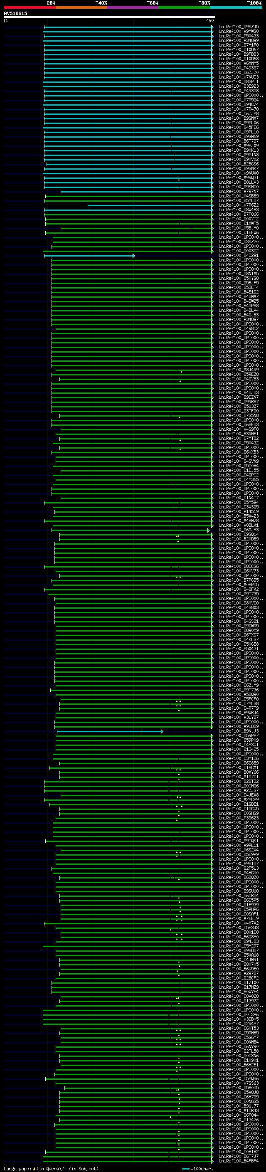Click hit label UniRef100_Q8W4V3
The height and width of the screenshot is (1172, 266).
tap(239, 210)
